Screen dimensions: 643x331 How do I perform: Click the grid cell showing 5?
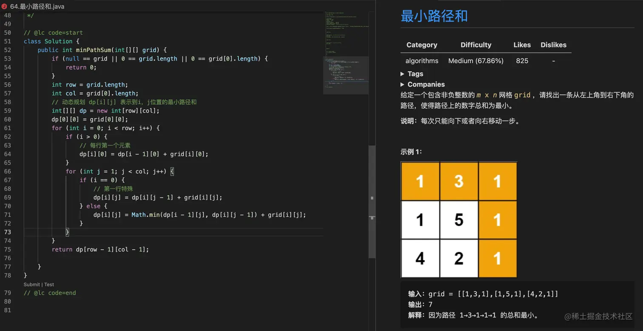459,220
